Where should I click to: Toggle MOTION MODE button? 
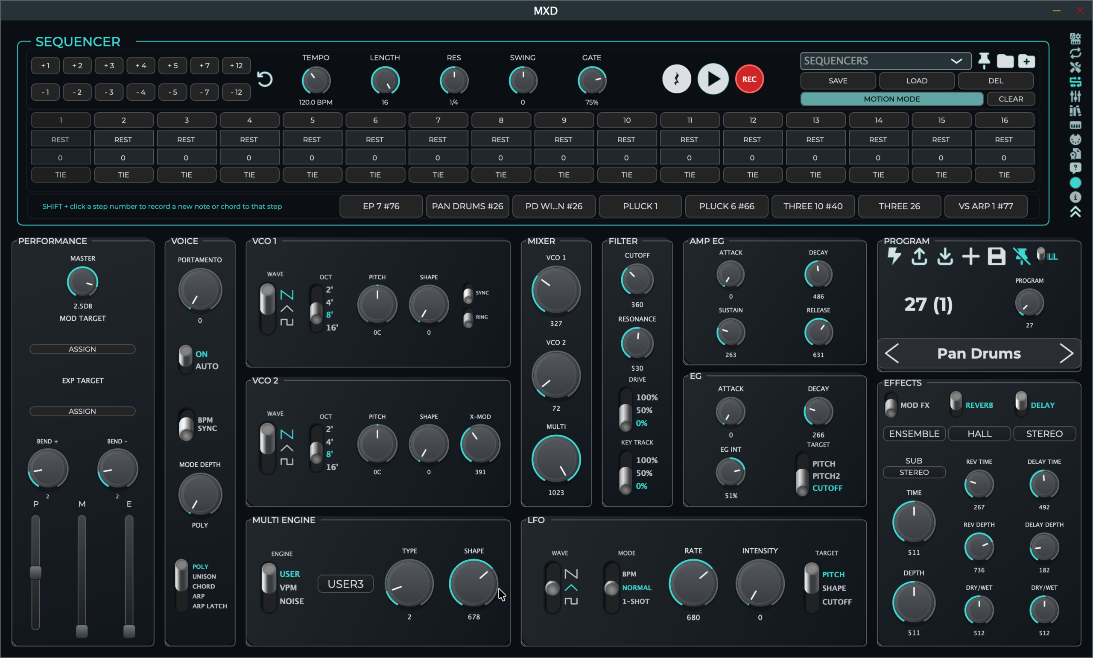[x=891, y=99]
